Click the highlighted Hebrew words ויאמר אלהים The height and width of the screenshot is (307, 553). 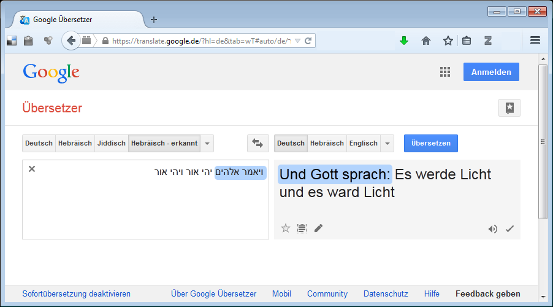tap(240, 172)
